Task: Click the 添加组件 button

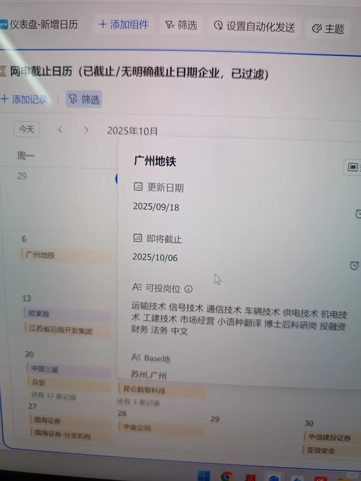Action: pos(124,24)
